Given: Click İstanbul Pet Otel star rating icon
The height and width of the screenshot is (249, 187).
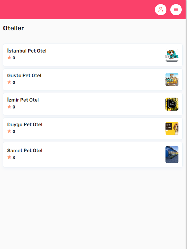Looking at the screenshot, I should (x=9, y=58).
